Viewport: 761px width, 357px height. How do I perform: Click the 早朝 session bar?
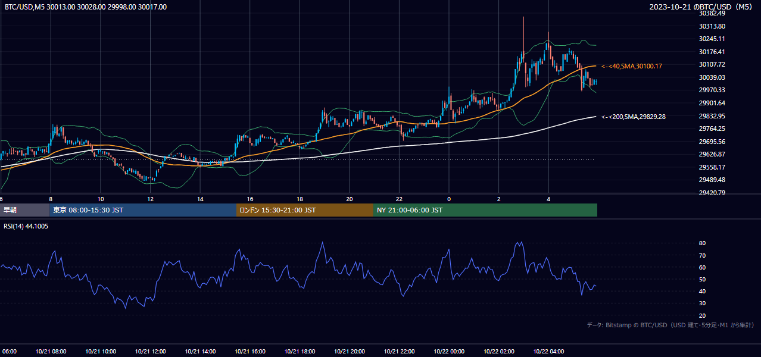(x=24, y=210)
